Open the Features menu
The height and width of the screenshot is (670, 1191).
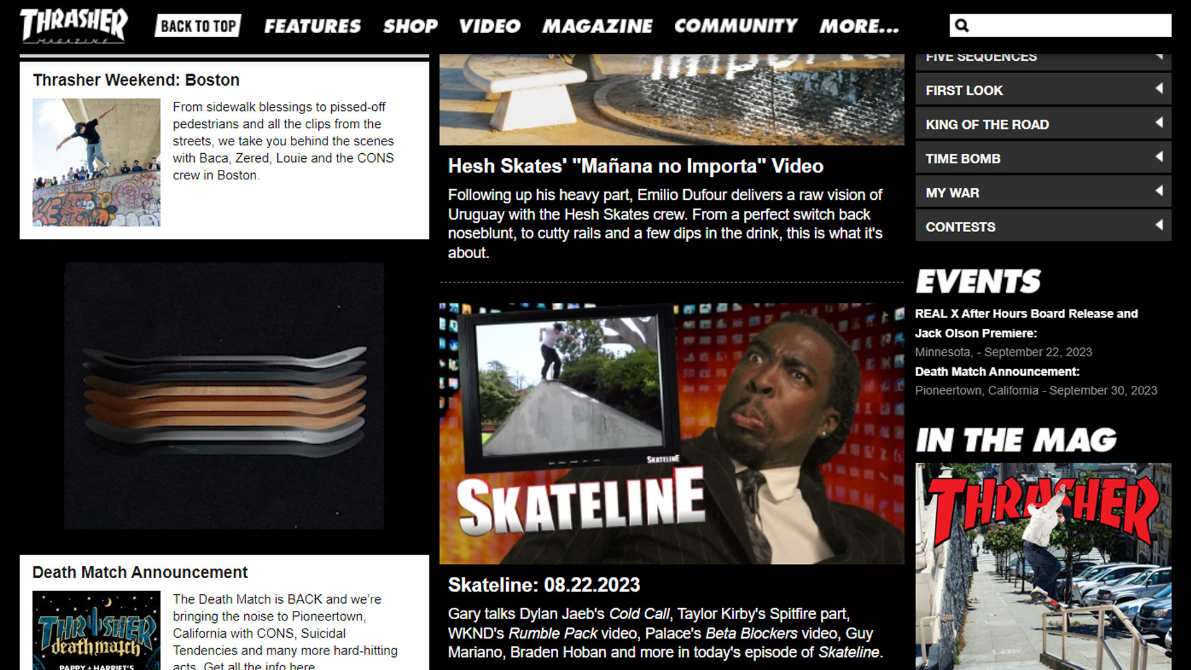(312, 26)
